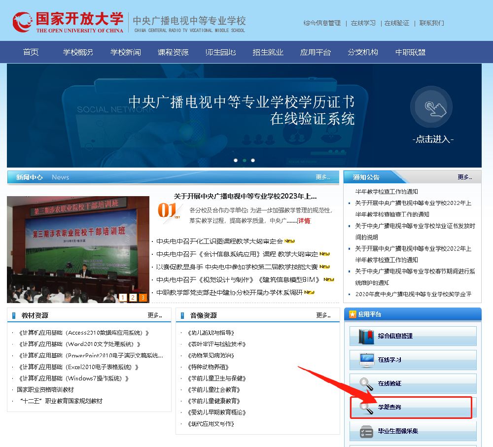Click the books icon for 综合信息管理

pyautogui.click(x=366, y=336)
